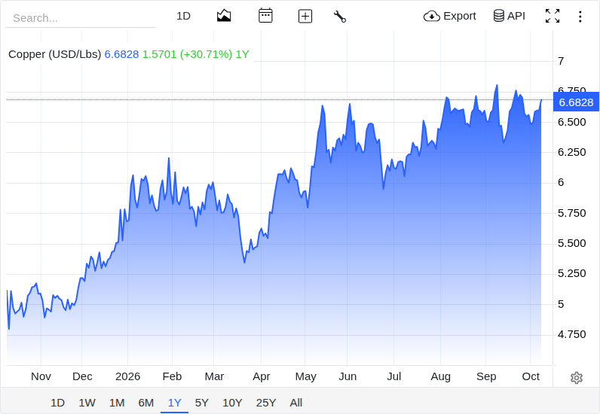Click the 1.5701 change value in header

[x=160, y=54]
